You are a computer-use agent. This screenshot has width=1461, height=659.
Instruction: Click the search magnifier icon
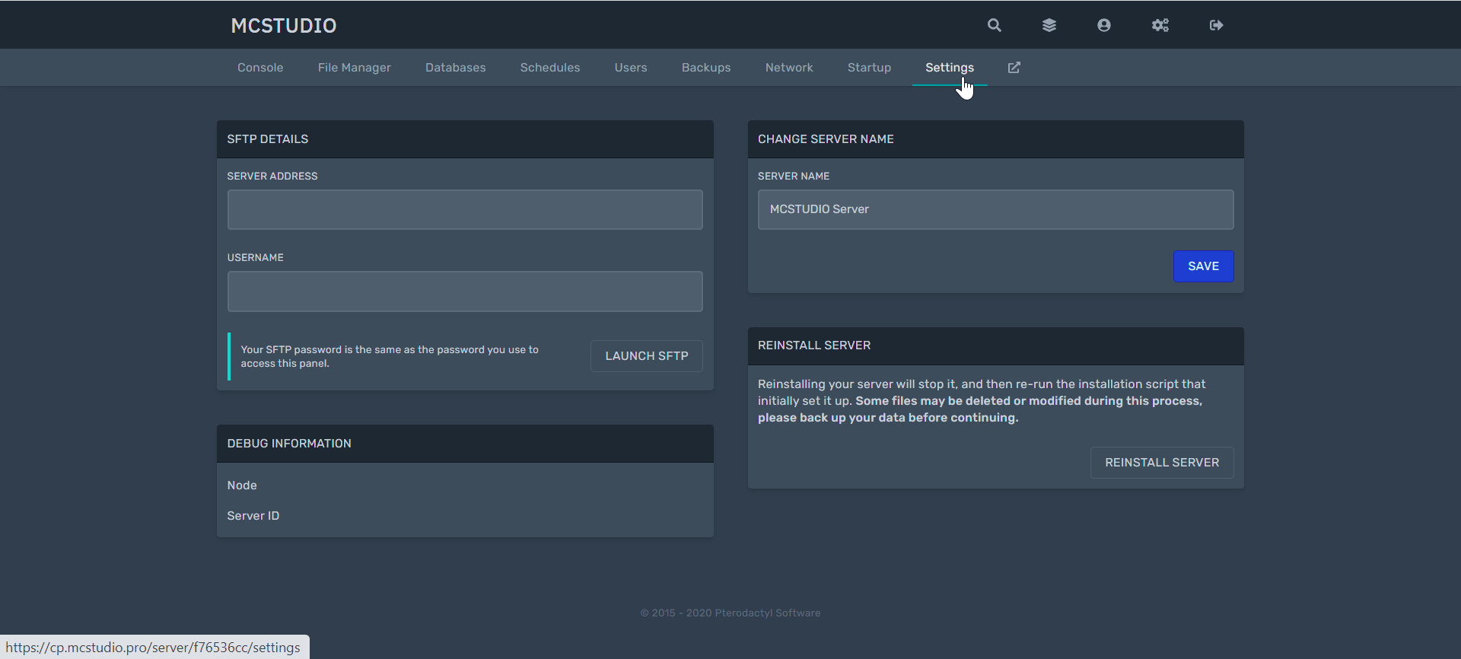(994, 25)
